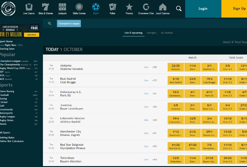The height and width of the screenshot is (167, 247).
Task: Open Betting Rules
Action: tap(7, 138)
